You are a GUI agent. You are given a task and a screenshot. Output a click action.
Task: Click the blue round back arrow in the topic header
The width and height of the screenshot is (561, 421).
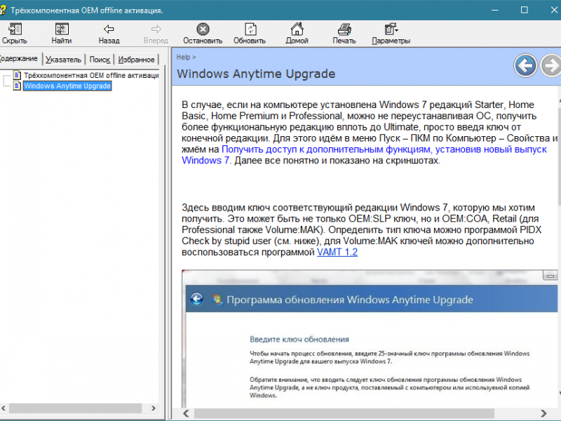[525, 65]
